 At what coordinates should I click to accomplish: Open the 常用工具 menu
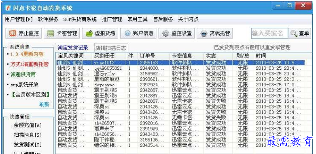[x=138, y=19]
